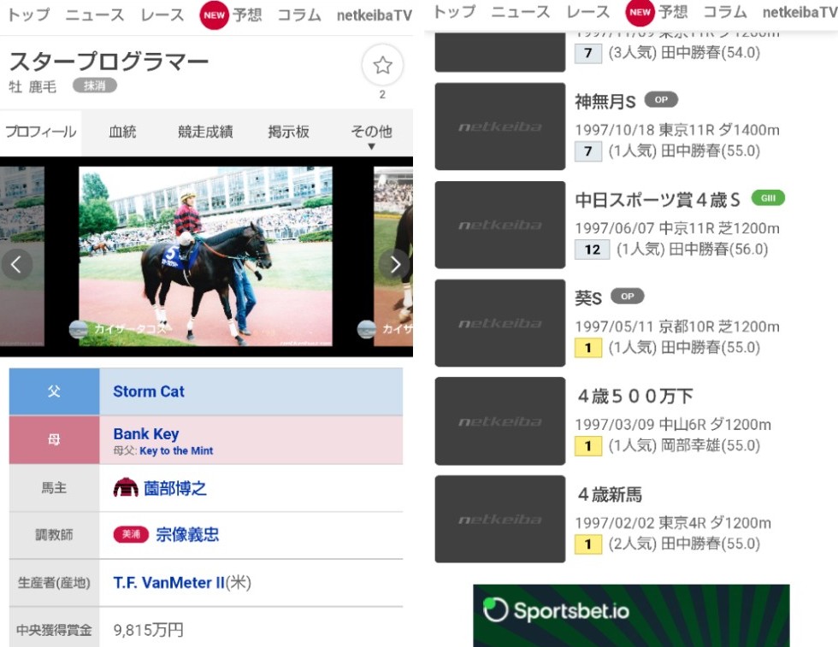This screenshot has width=838, height=647.
Task: Click date text 1997/02/02 東京4R ダ1200m
Action: pos(673,522)
